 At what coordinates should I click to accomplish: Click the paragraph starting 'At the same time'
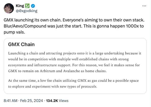tap(73, 84)
